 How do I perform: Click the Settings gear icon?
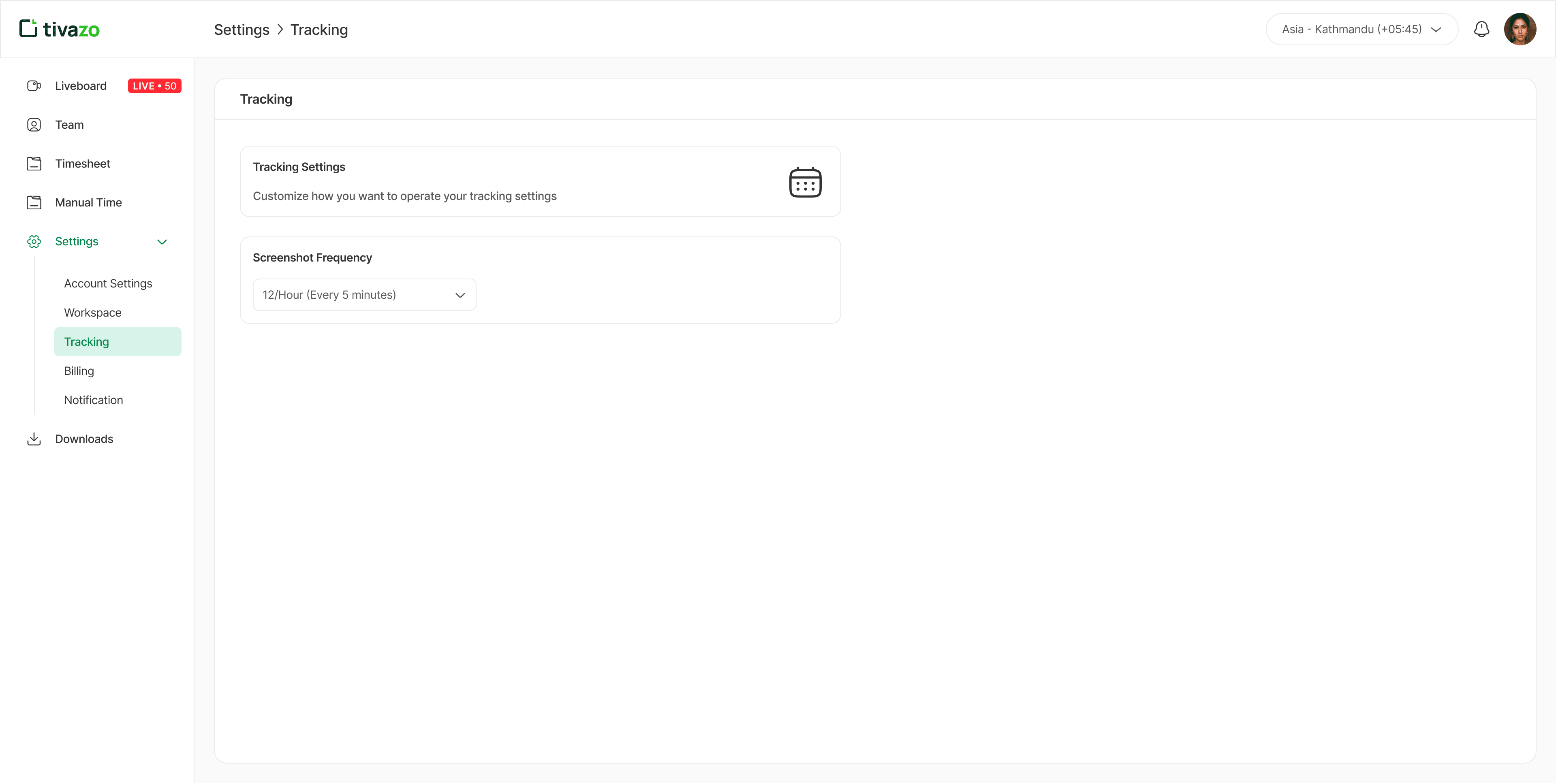tap(34, 241)
